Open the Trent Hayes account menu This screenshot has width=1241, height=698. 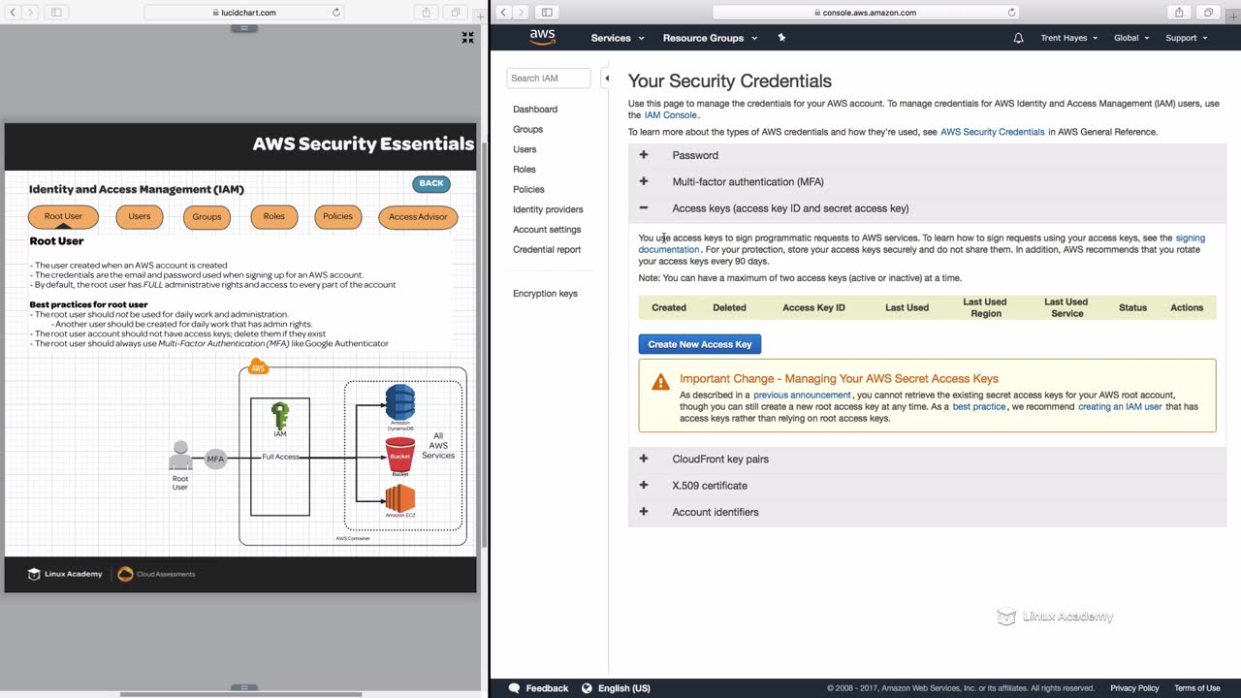click(x=1069, y=38)
